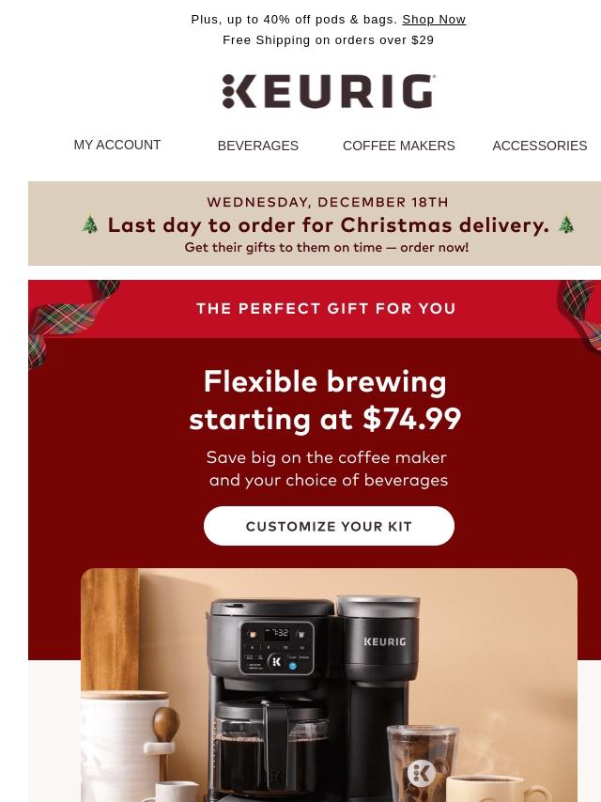
Task: Click the glass coffee carafe in photo
Action: pos(270,747)
